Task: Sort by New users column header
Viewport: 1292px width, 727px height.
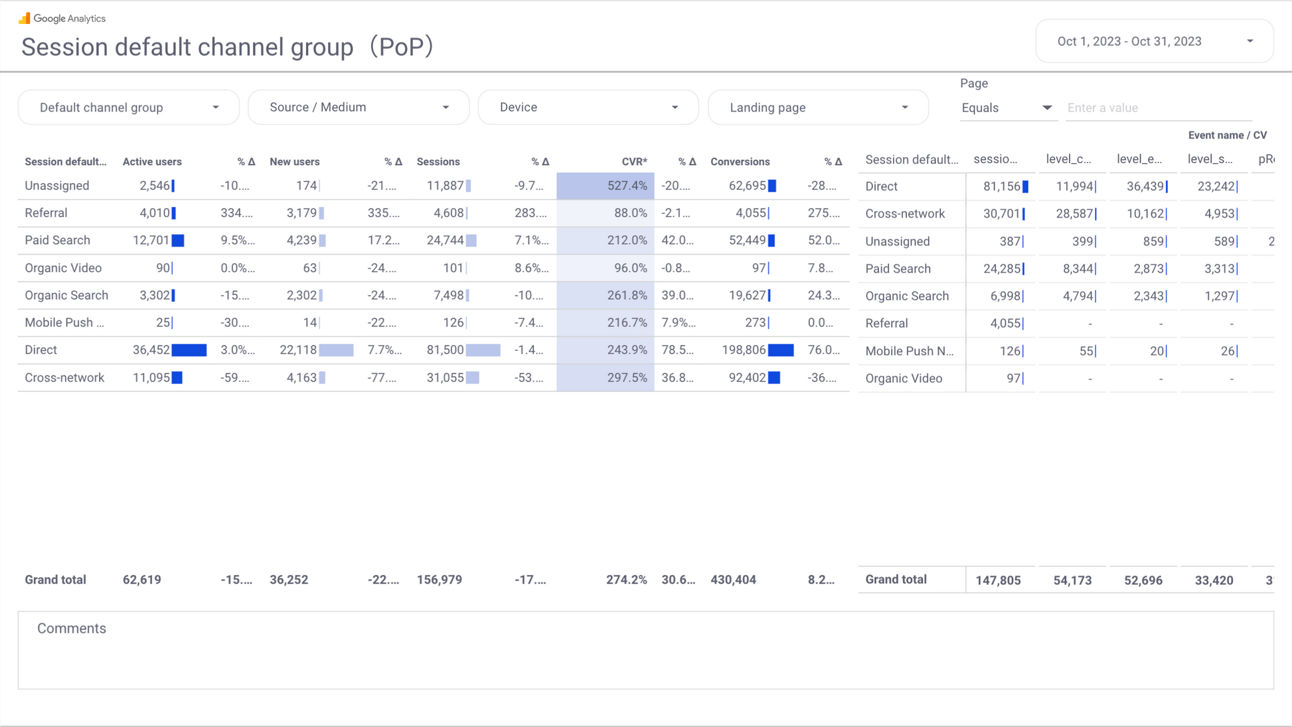Action: tap(294, 162)
